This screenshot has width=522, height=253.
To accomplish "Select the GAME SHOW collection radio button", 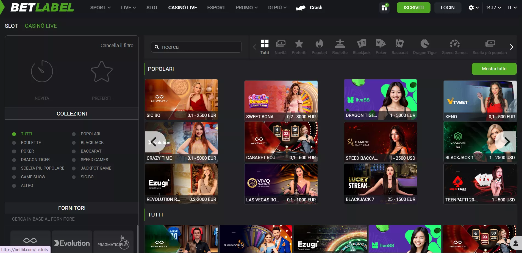I will point(14,177).
